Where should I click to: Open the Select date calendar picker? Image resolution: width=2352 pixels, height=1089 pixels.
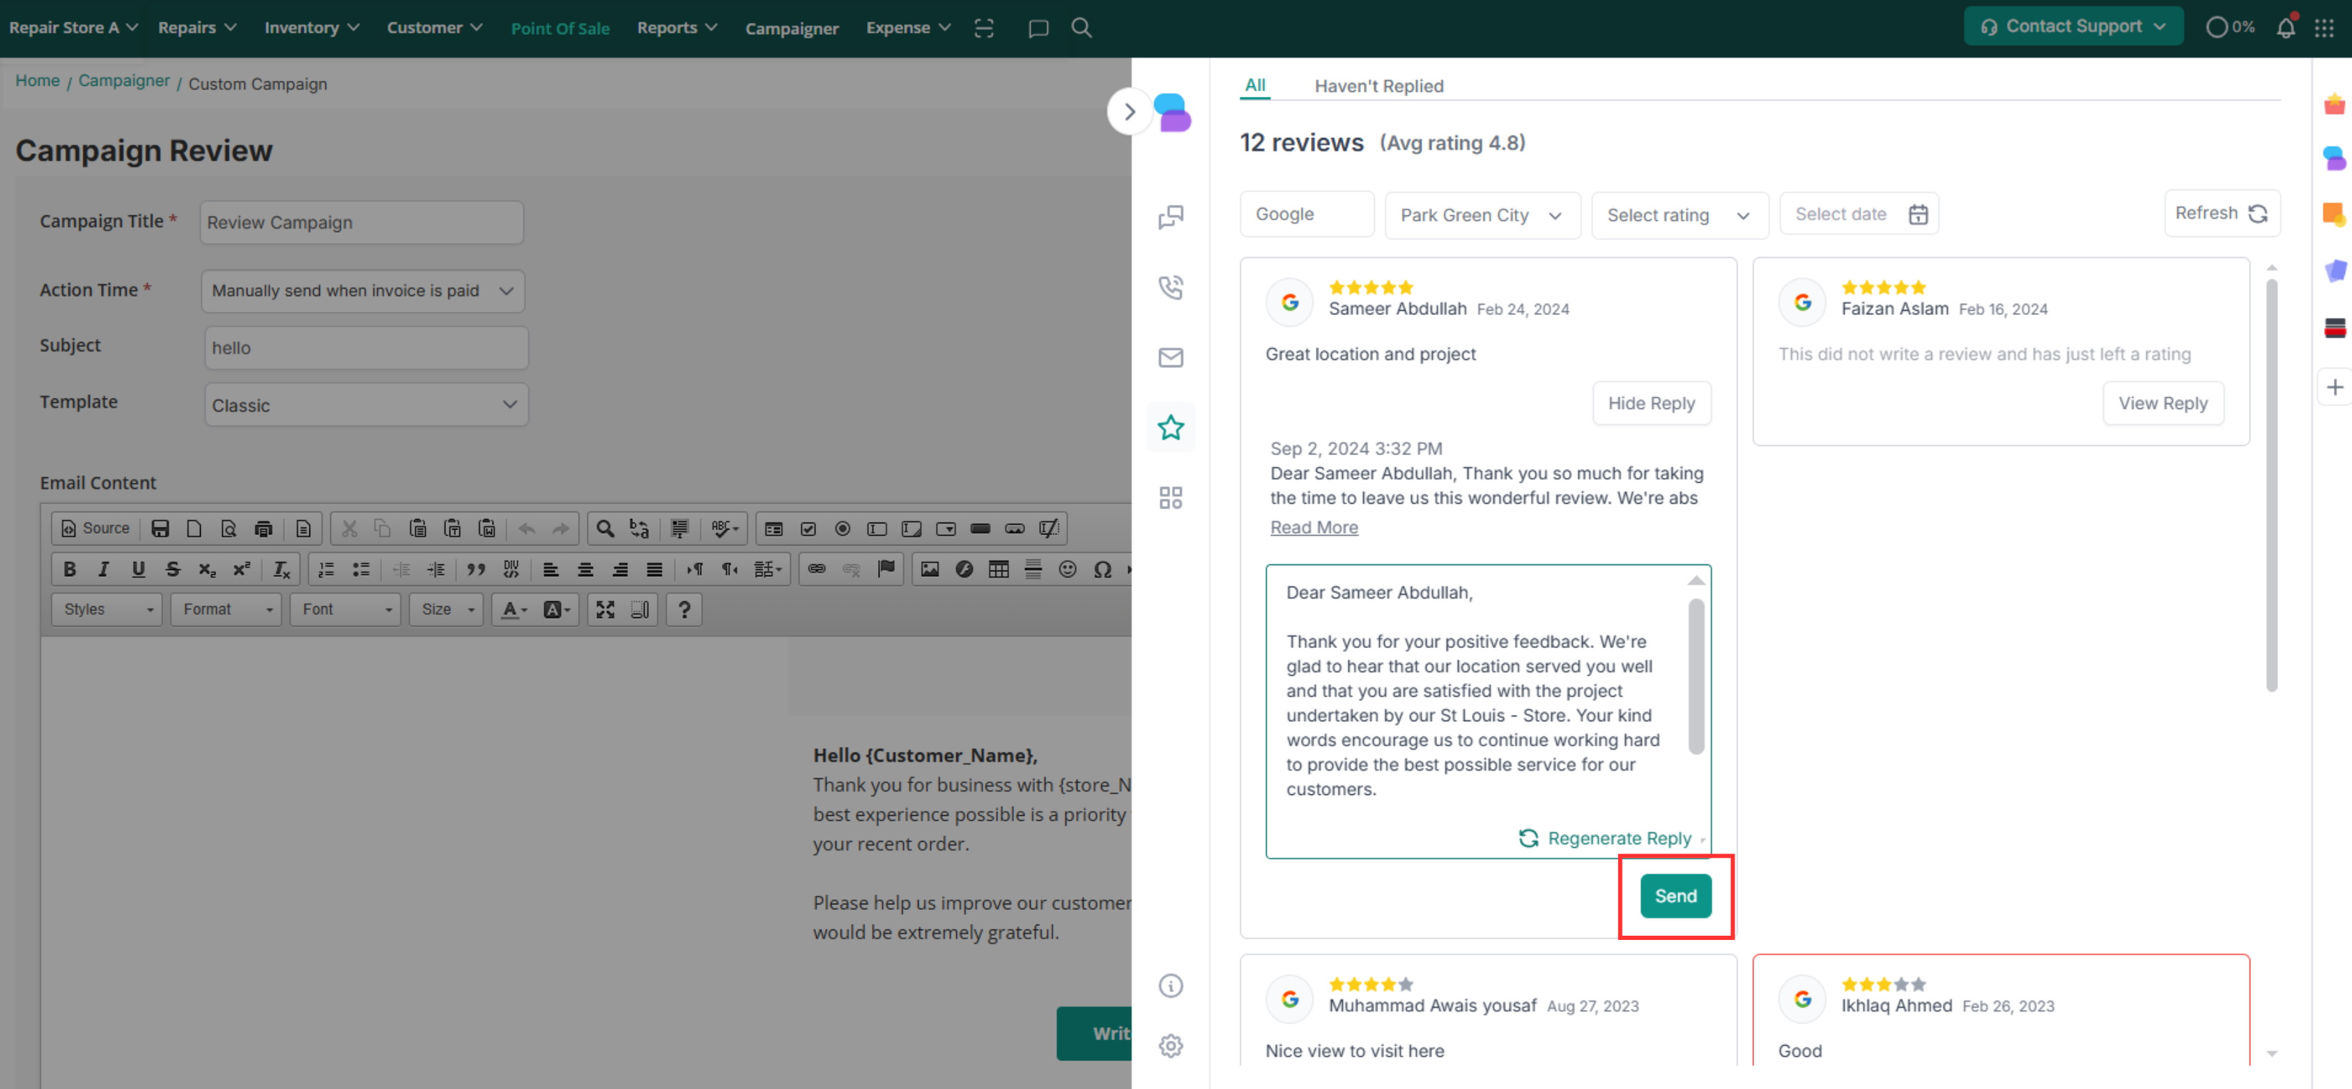(x=1858, y=215)
